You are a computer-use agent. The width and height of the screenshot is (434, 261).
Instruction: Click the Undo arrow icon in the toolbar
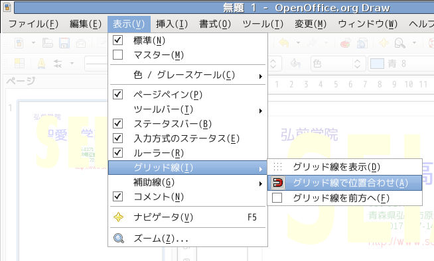[x=284, y=43]
